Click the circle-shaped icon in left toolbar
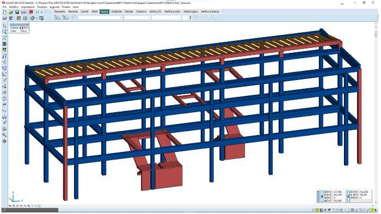381x214 pixels. click(x=4, y=99)
